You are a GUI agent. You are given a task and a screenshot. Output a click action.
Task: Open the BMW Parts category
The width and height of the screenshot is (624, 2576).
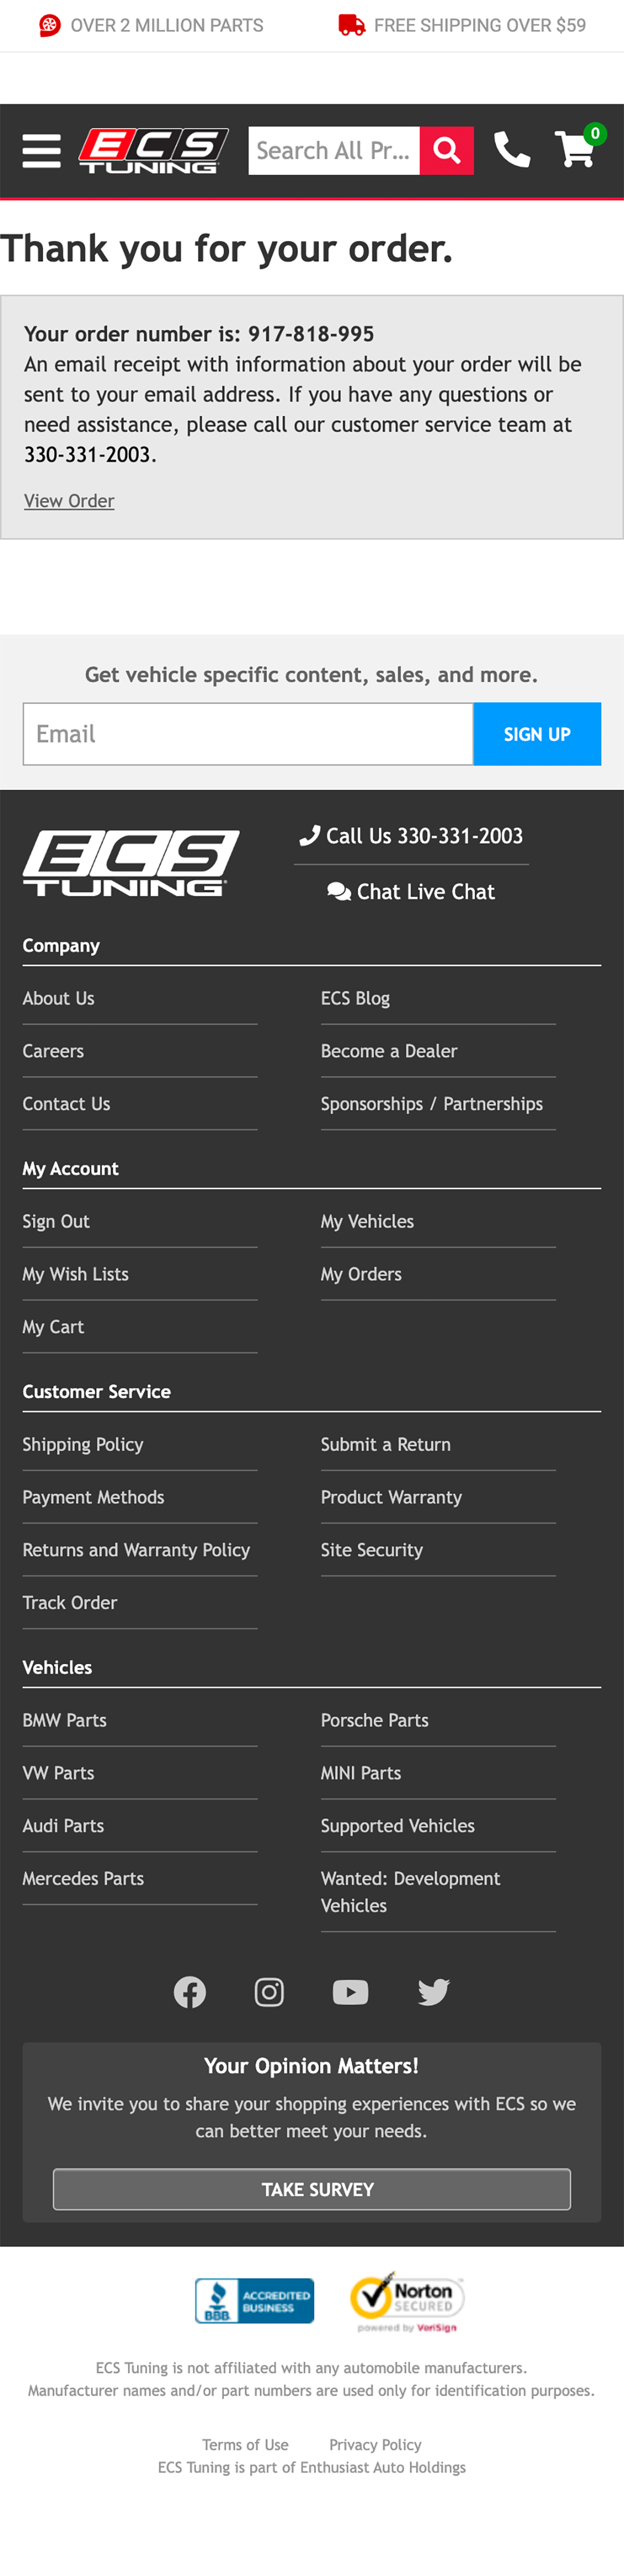pos(65,1720)
